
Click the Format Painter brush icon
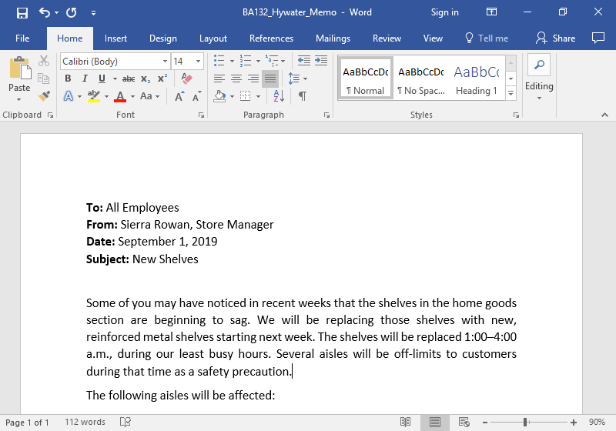click(x=44, y=96)
